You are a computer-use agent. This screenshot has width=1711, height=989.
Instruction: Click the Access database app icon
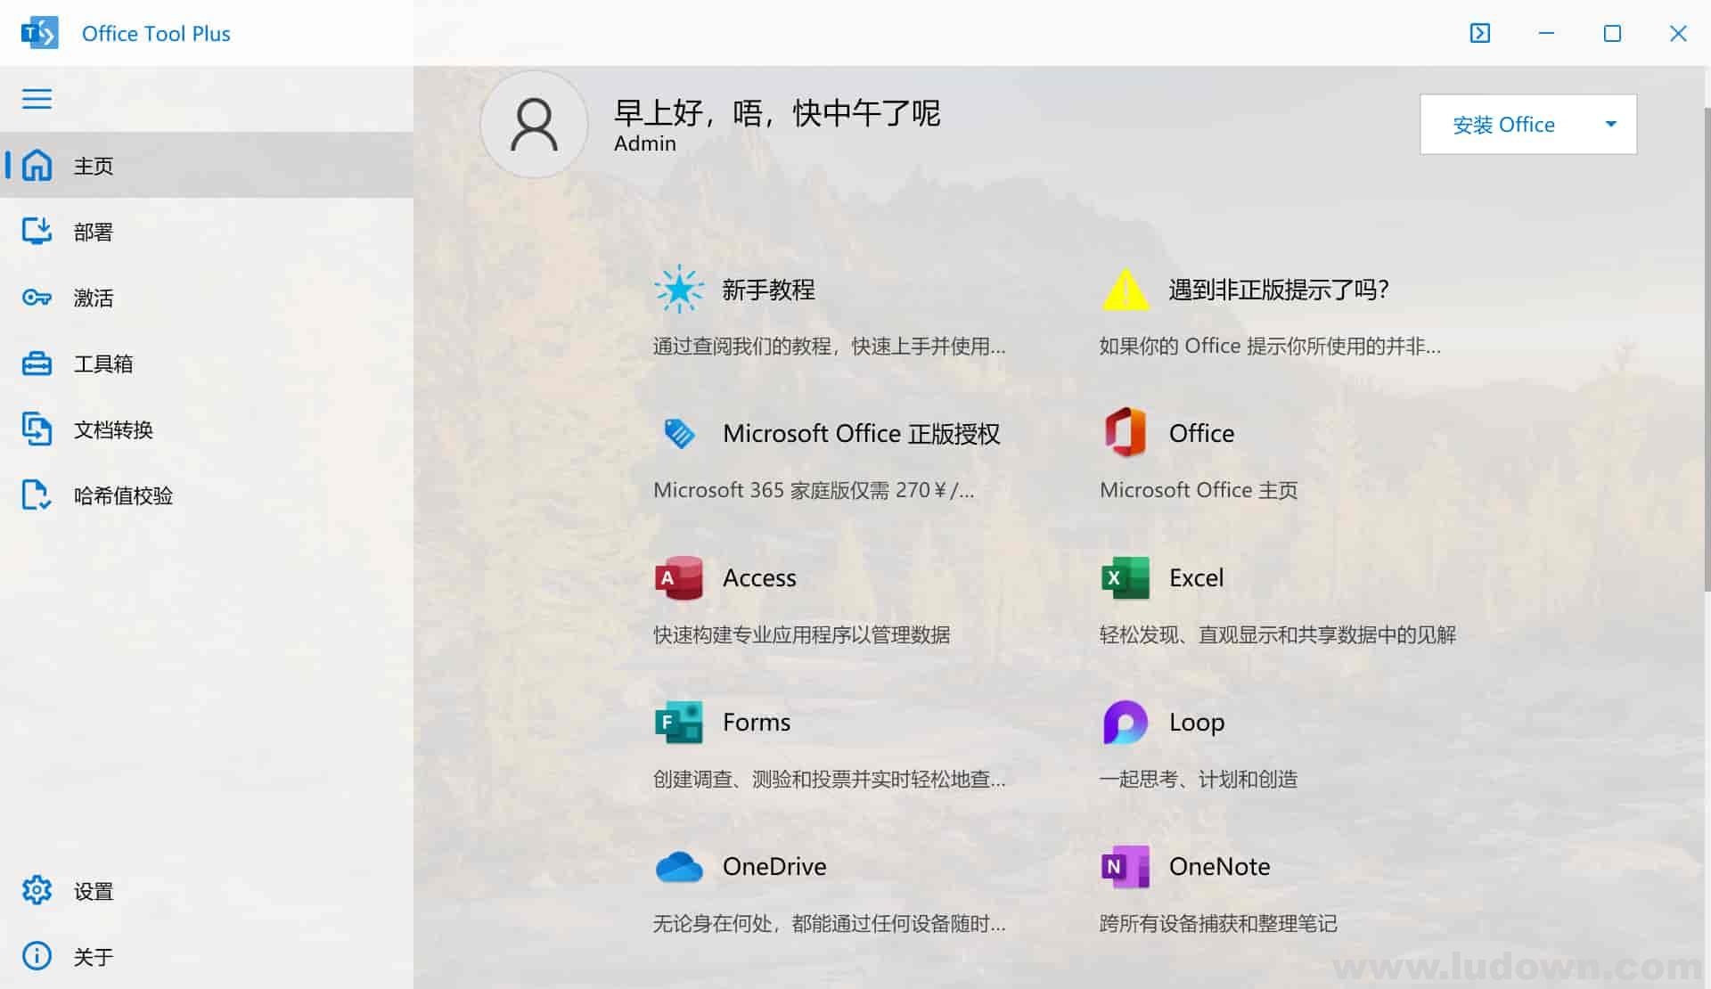tap(677, 578)
